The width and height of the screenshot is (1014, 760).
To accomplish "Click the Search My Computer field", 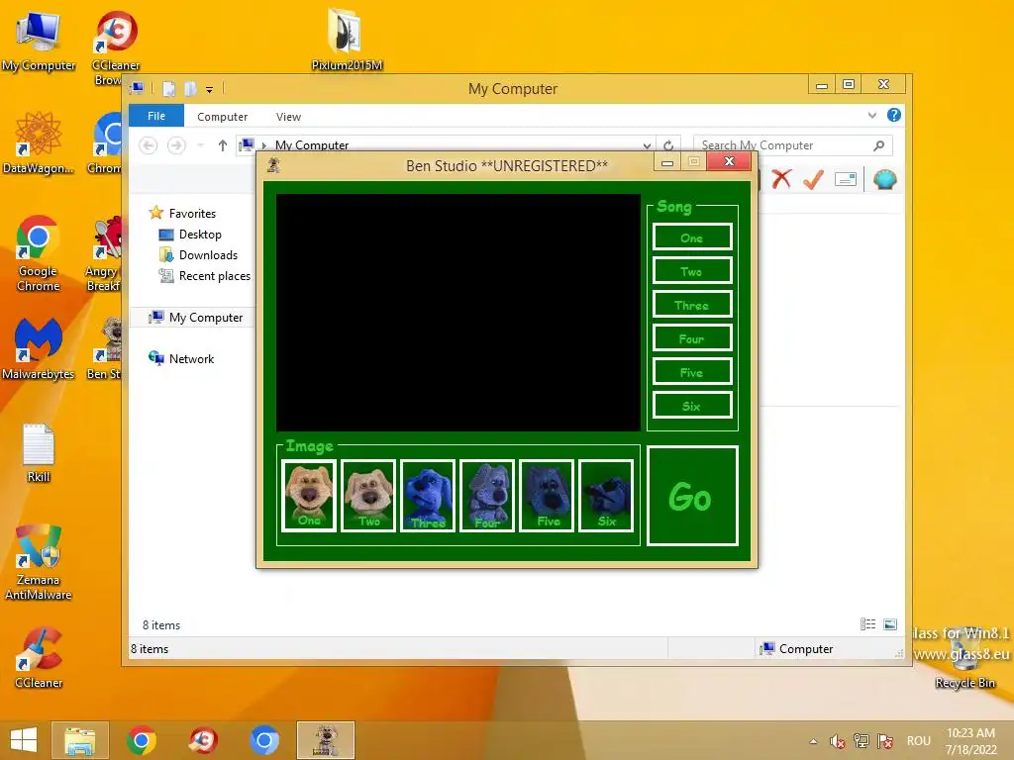I will pyautogui.click(x=793, y=145).
